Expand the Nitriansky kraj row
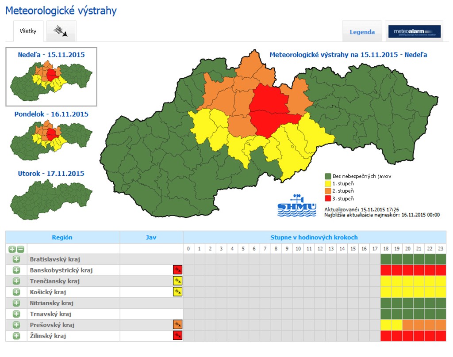The height and width of the screenshot is (357, 453). [16, 303]
